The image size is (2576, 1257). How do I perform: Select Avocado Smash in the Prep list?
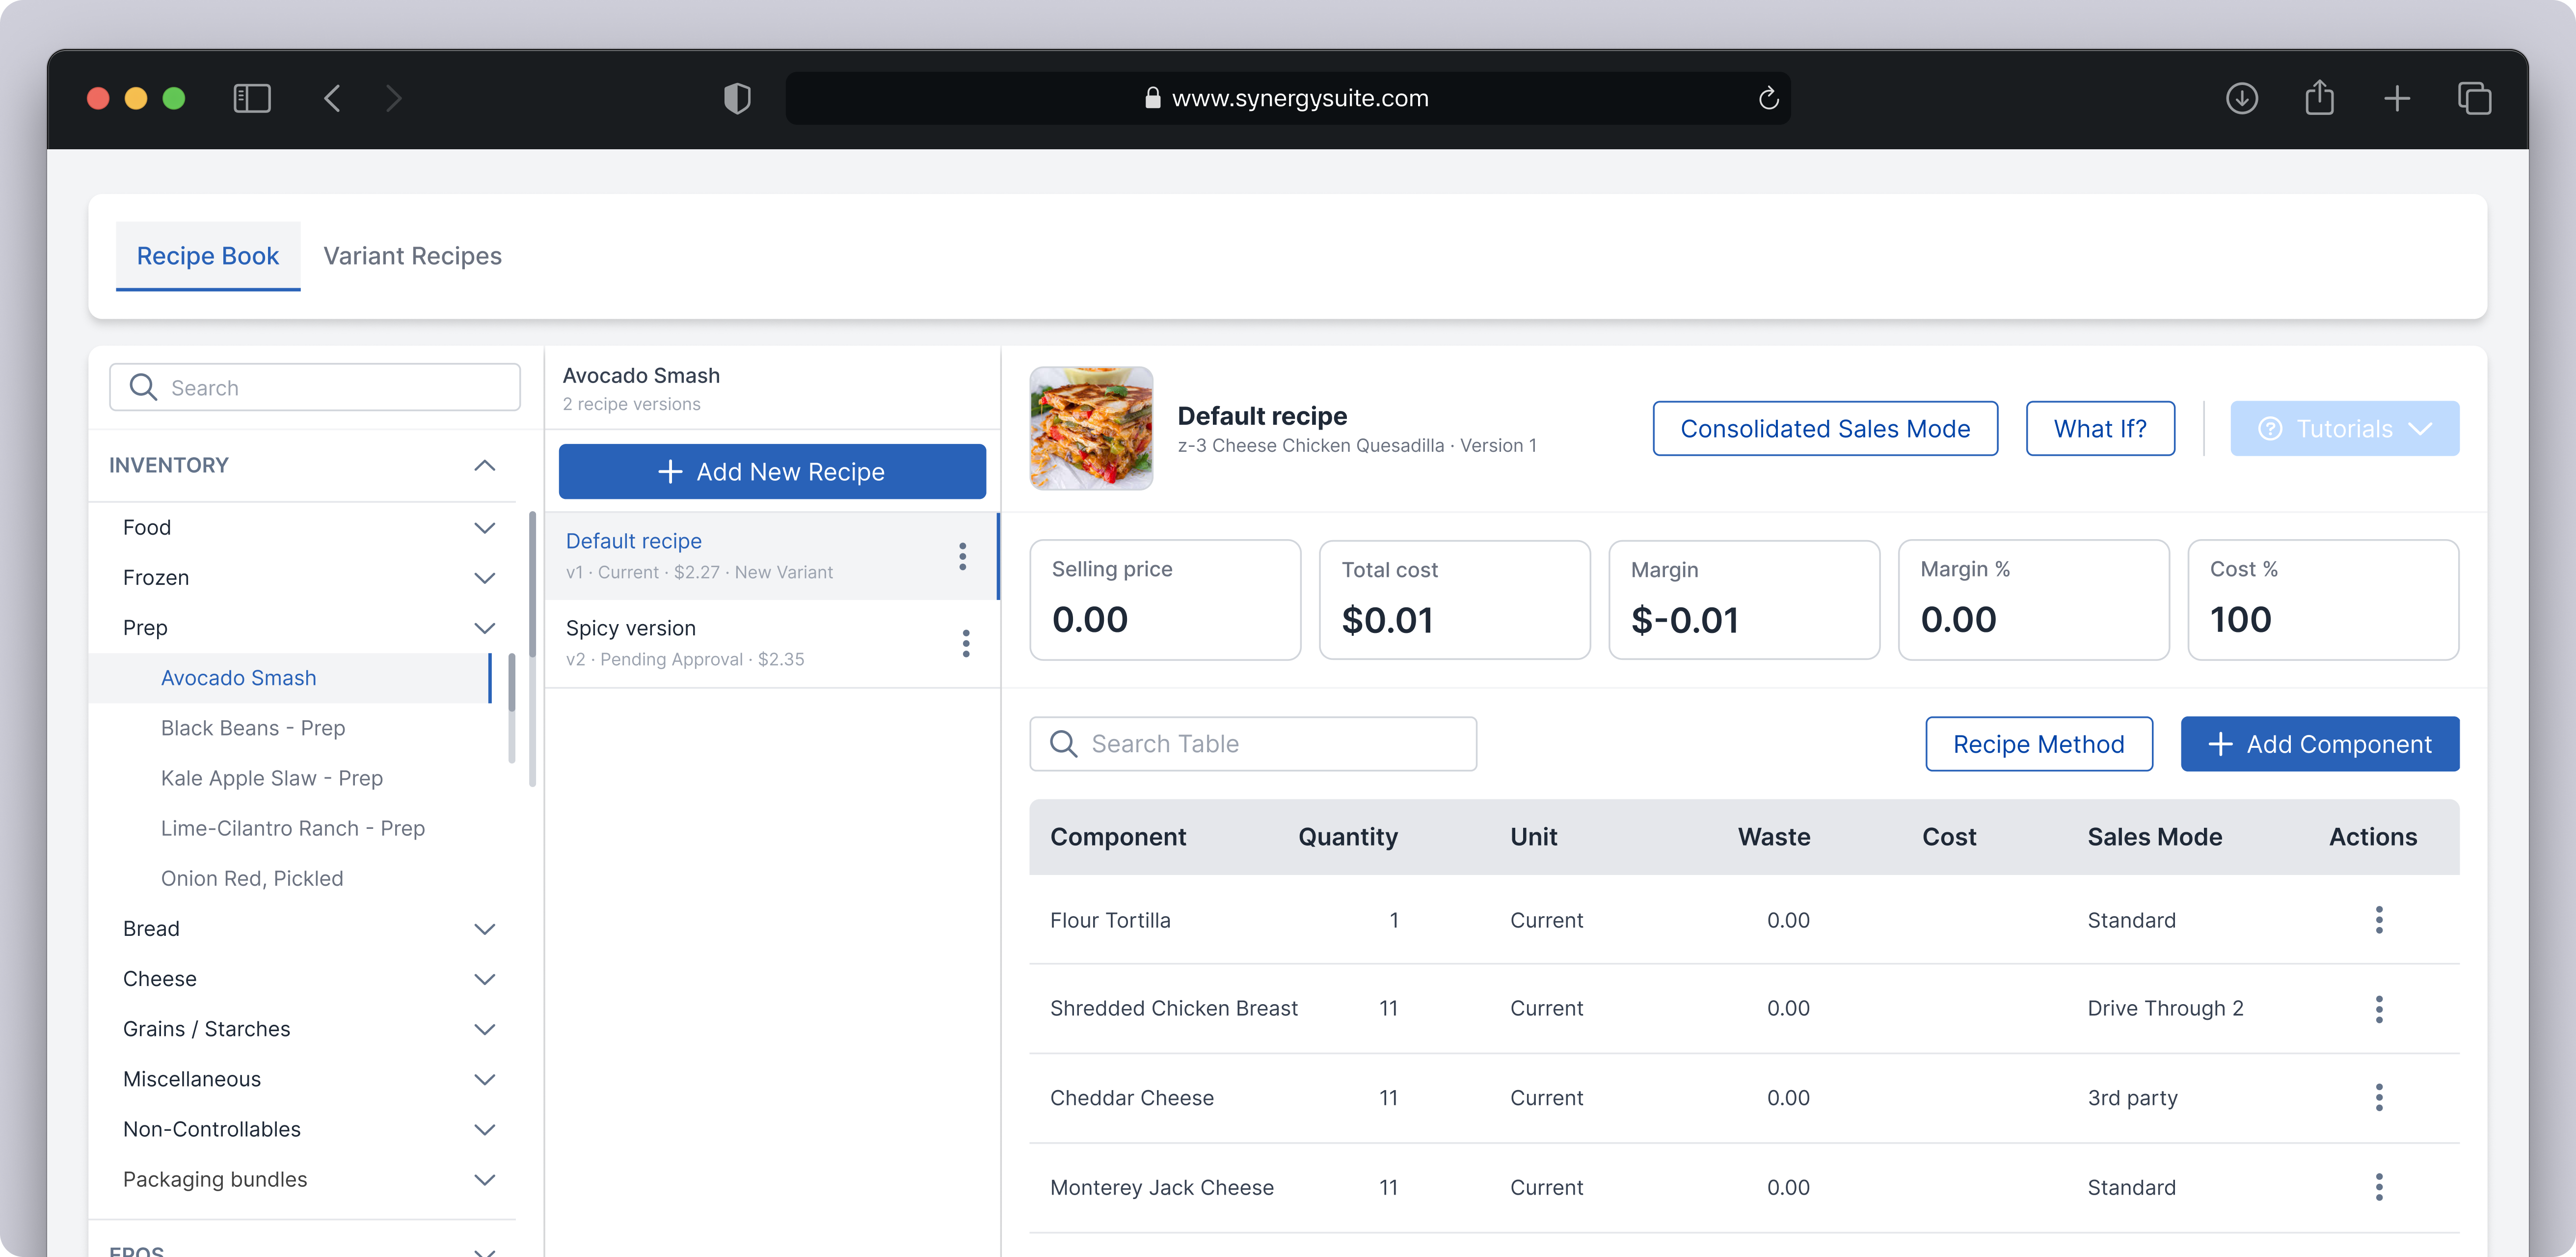point(289,678)
